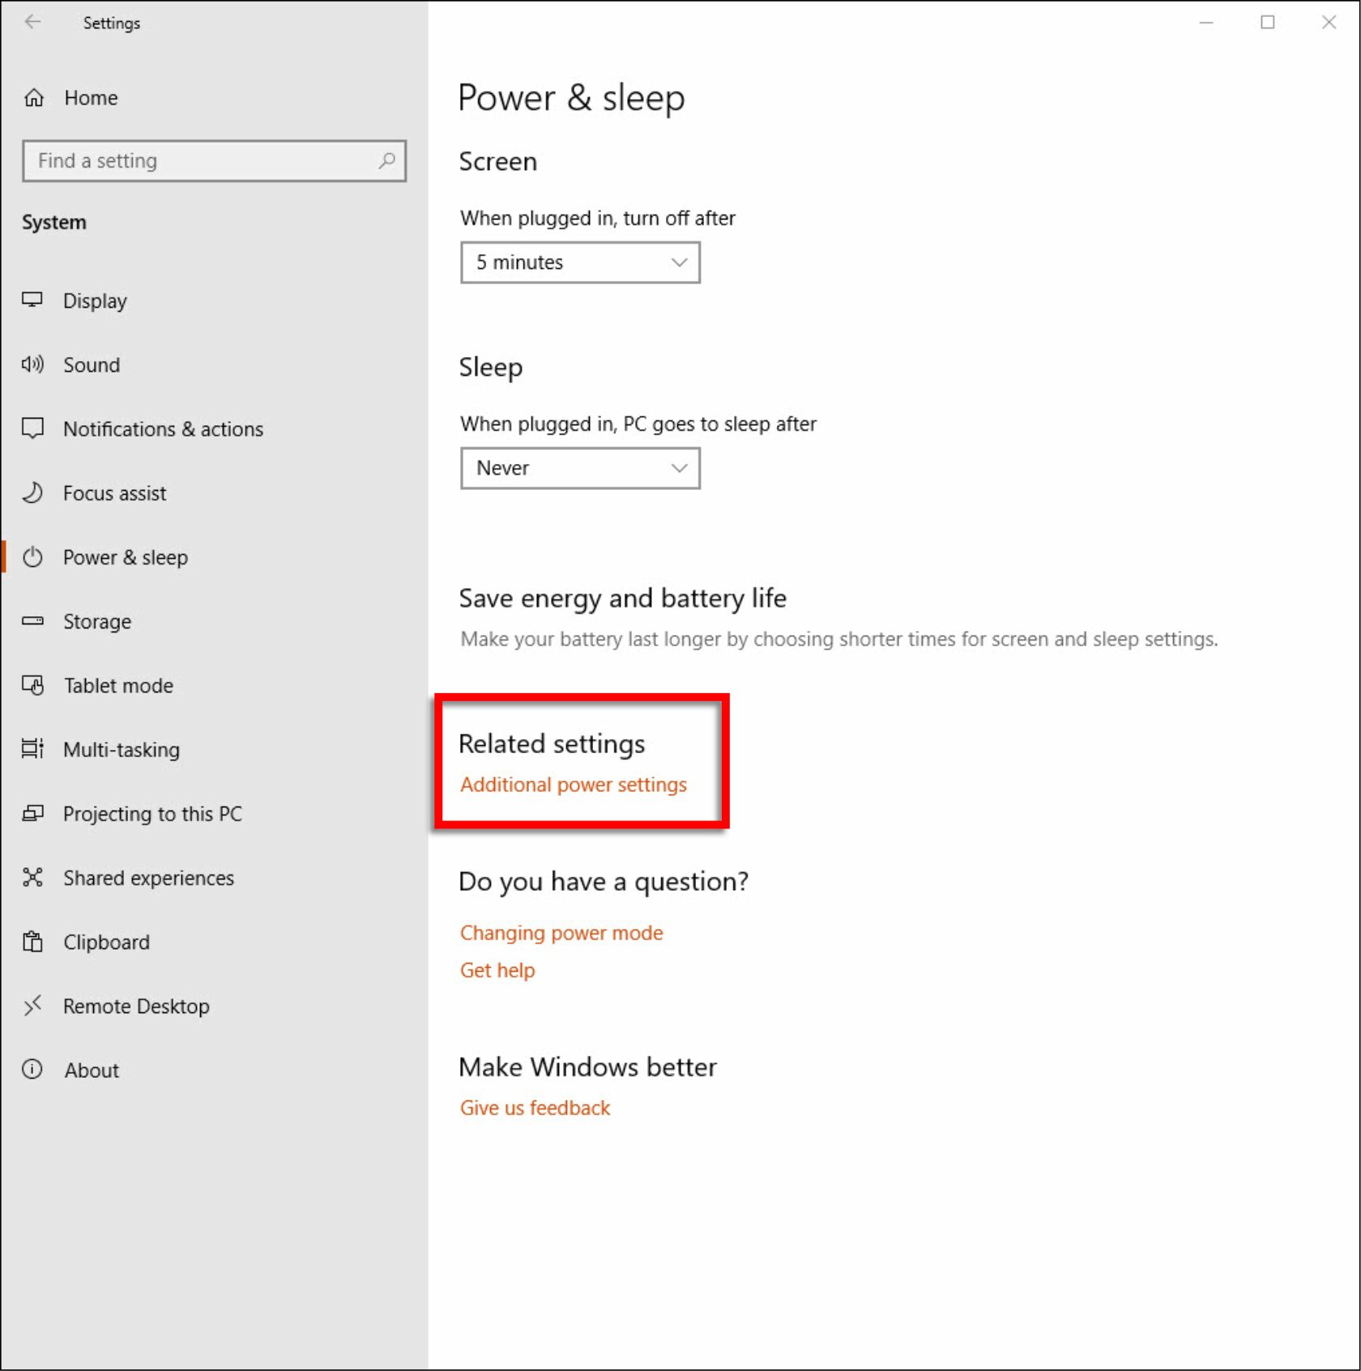
Task: Open Notifications & actions settings
Action: 163,429
